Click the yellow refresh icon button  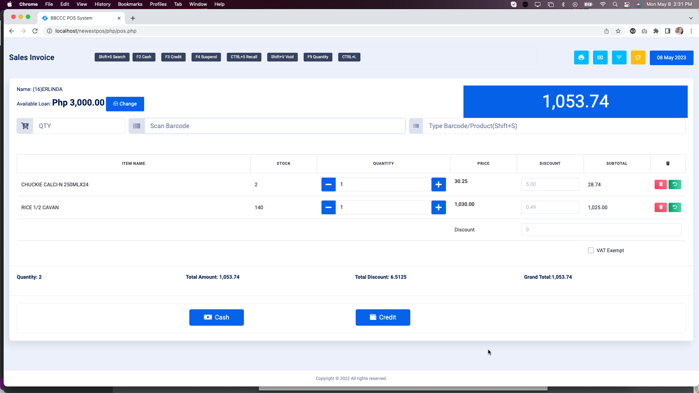[x=638, y=57]
